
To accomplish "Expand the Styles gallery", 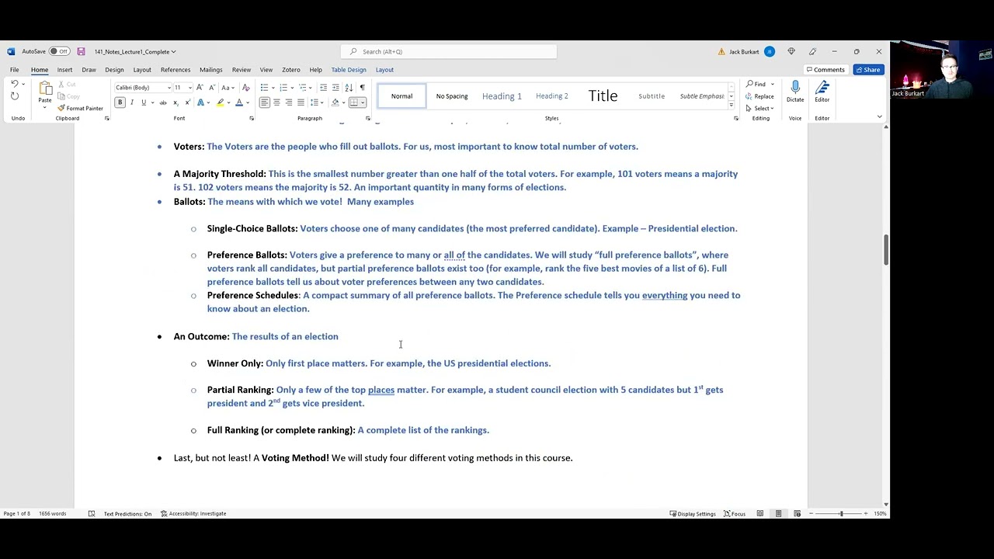I will [x=731, y=104].
